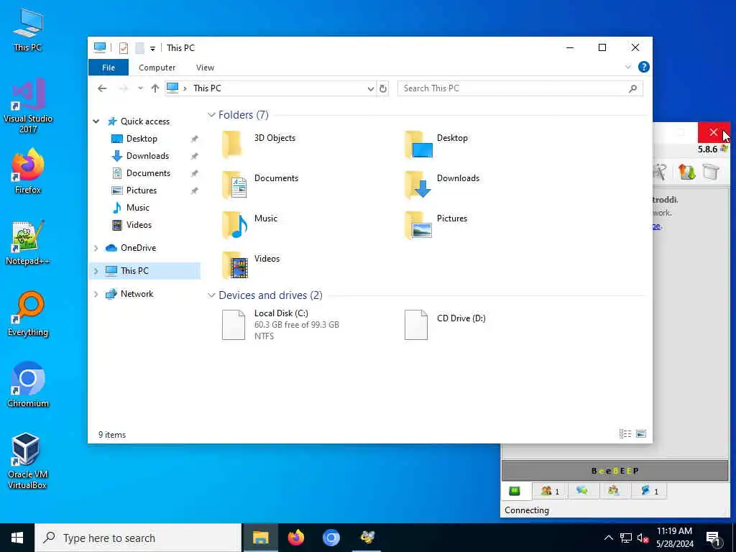The height and width of the screenshot is (552, 736).
Task: Open Everything desktop shortcut
Action: tap(28, 313)
